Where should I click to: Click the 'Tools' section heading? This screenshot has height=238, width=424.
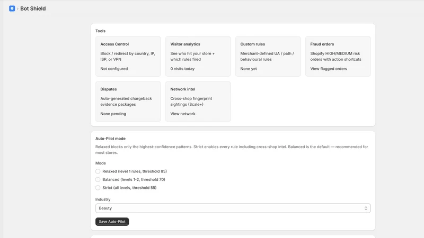(x=100, y=31)
